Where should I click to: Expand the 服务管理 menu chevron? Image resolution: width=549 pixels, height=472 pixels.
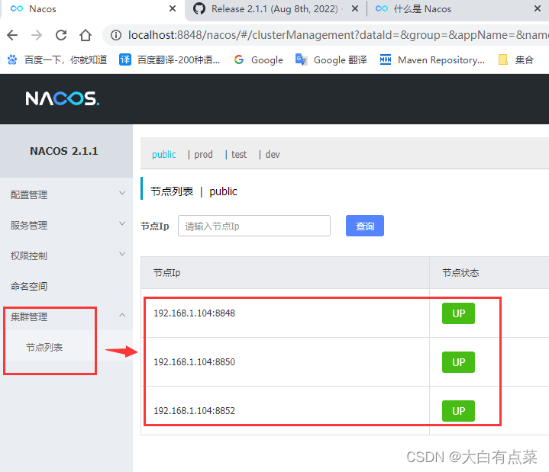point(122,223)
